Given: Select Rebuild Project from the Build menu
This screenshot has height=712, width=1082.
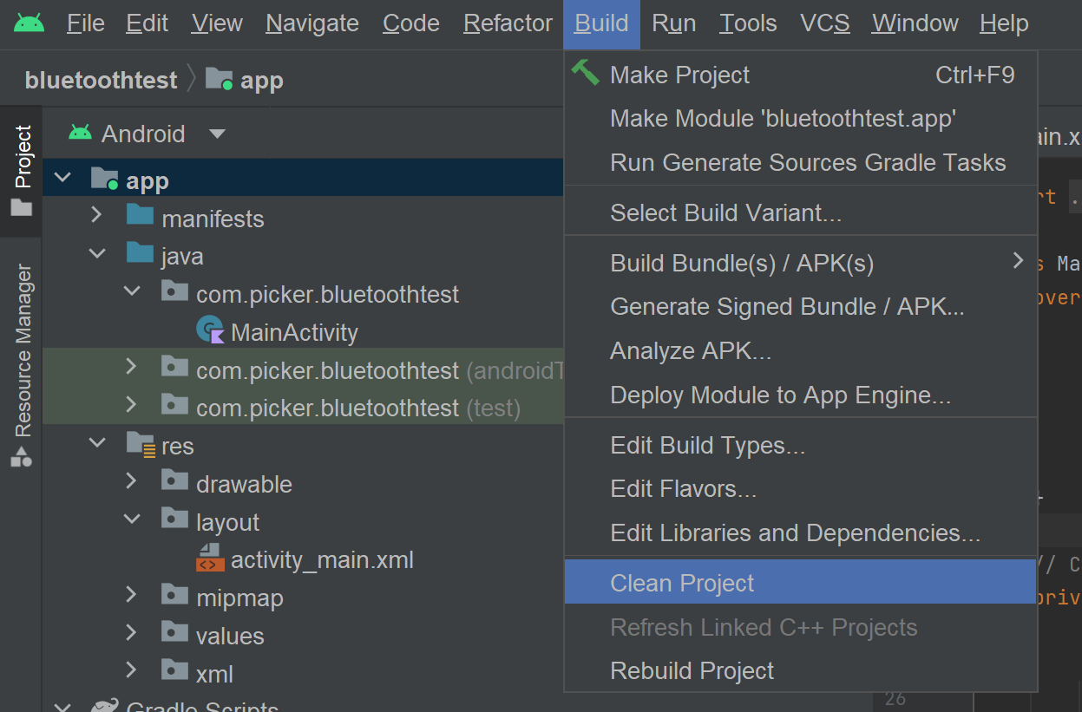Looking at the screenshot, I should [x=692, y=670].
